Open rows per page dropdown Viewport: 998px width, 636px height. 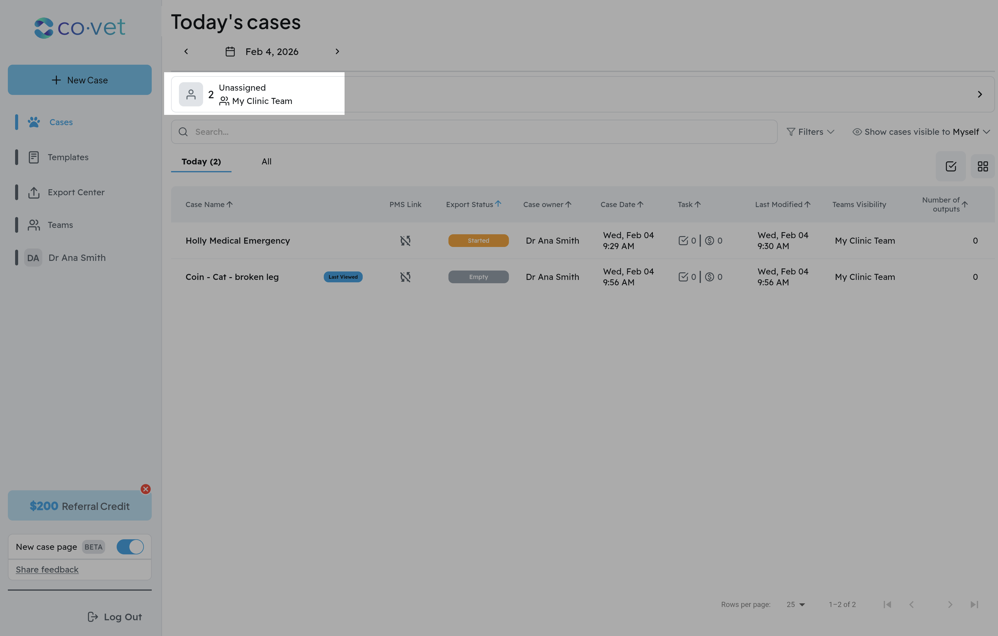795,605
